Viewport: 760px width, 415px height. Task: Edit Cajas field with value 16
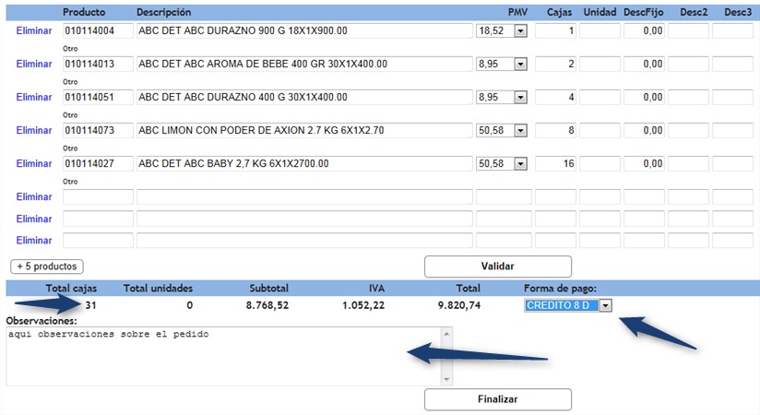[x=555, y=163]
